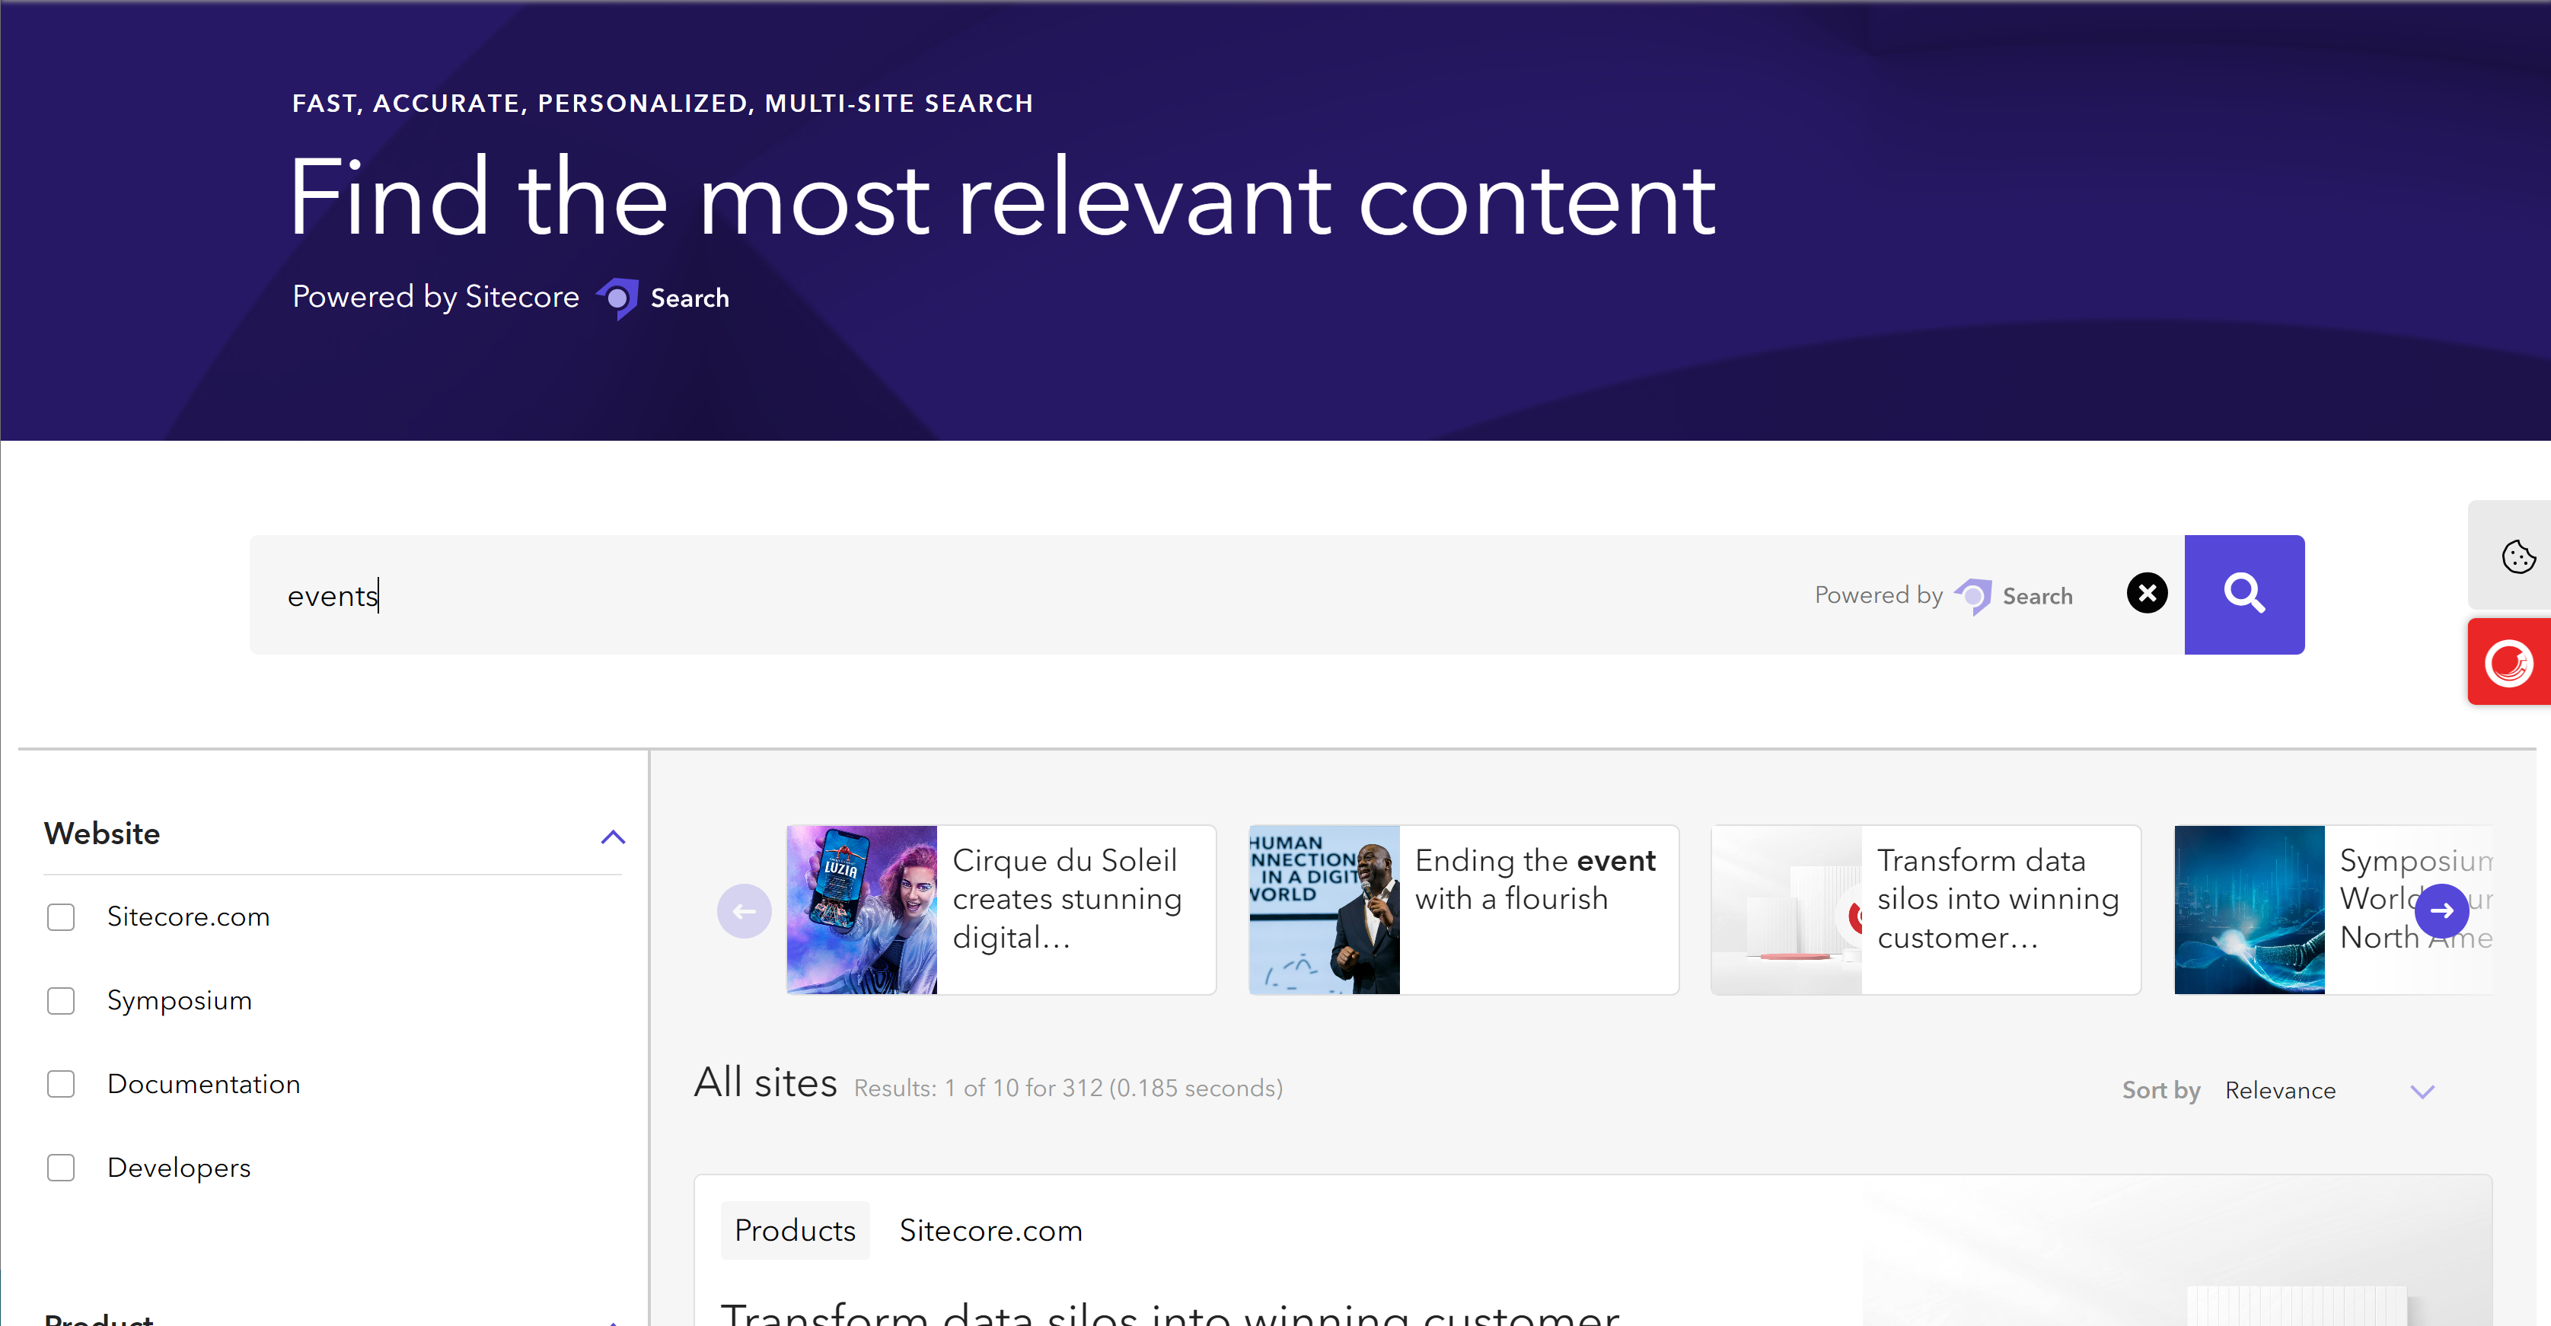Open the Symposium World Tour suggestion card
Viewport: 2551px width, 1326px height.
click(x=2333, y=910)
